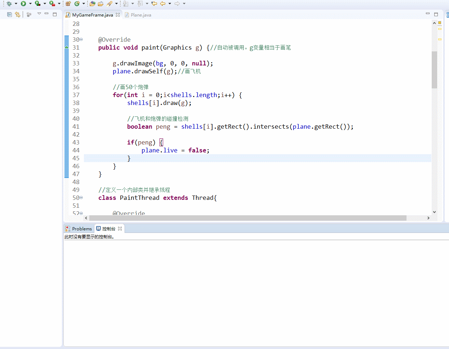This screenshot has height=349, width=449.
Task: Click the 'g.drawImage(bg, 0, 0, null);' line
Action: point(163,63)
